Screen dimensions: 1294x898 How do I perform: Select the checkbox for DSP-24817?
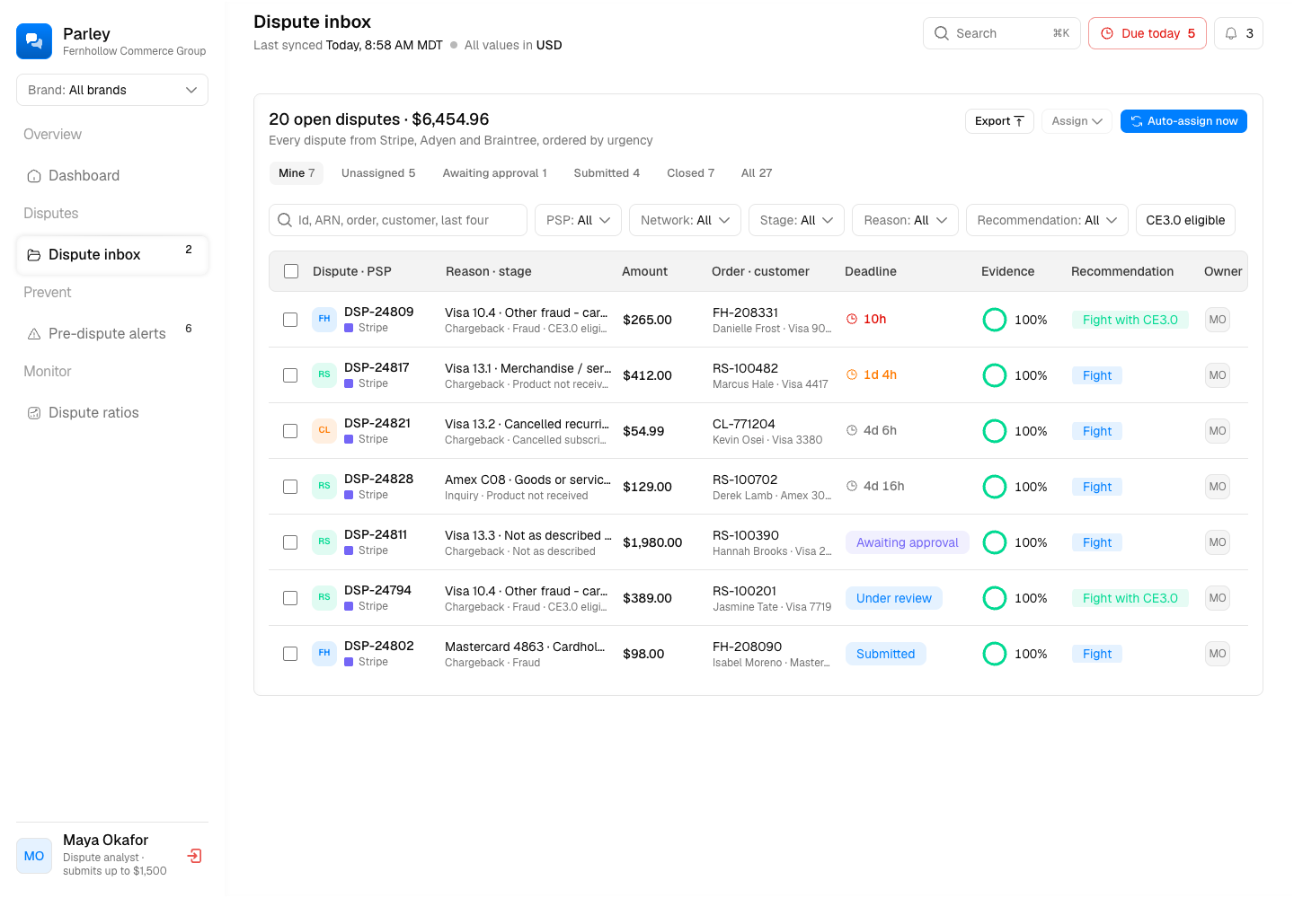290,375
